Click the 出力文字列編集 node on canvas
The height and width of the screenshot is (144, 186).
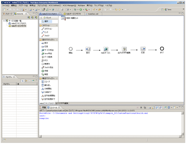[124, 49]
